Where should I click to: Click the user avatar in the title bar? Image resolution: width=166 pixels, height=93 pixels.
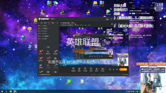coord(107,19)
